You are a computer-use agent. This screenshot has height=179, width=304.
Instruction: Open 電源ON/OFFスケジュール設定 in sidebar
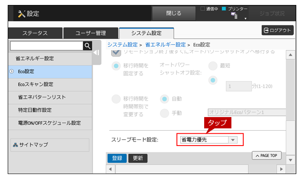[50, 123]
